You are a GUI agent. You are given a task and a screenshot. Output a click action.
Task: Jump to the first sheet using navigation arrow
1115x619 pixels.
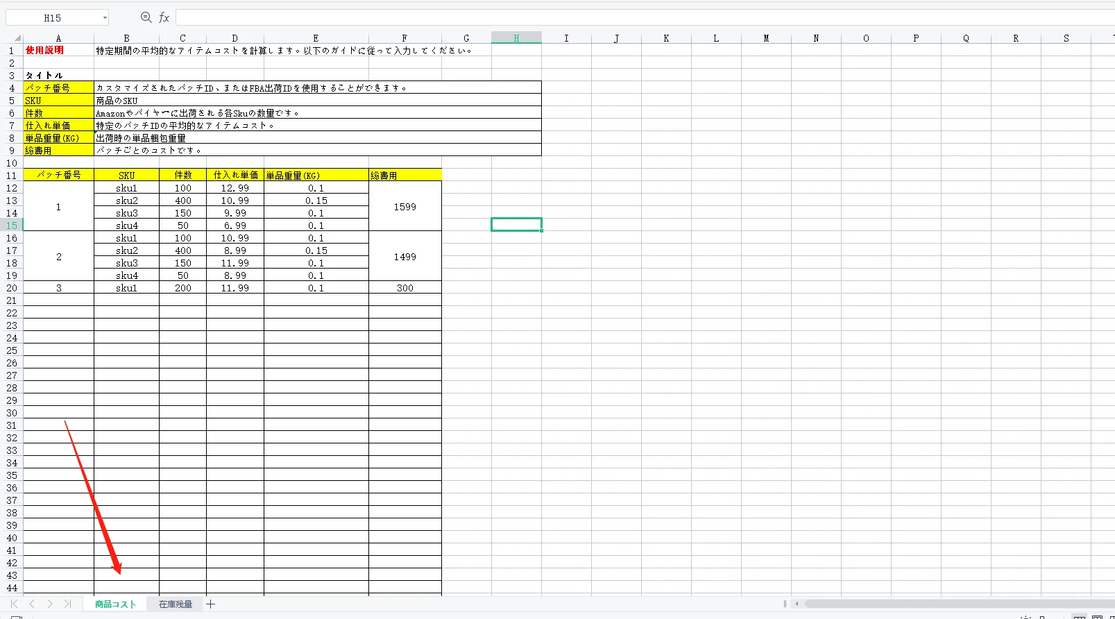[x=14, y=604]
